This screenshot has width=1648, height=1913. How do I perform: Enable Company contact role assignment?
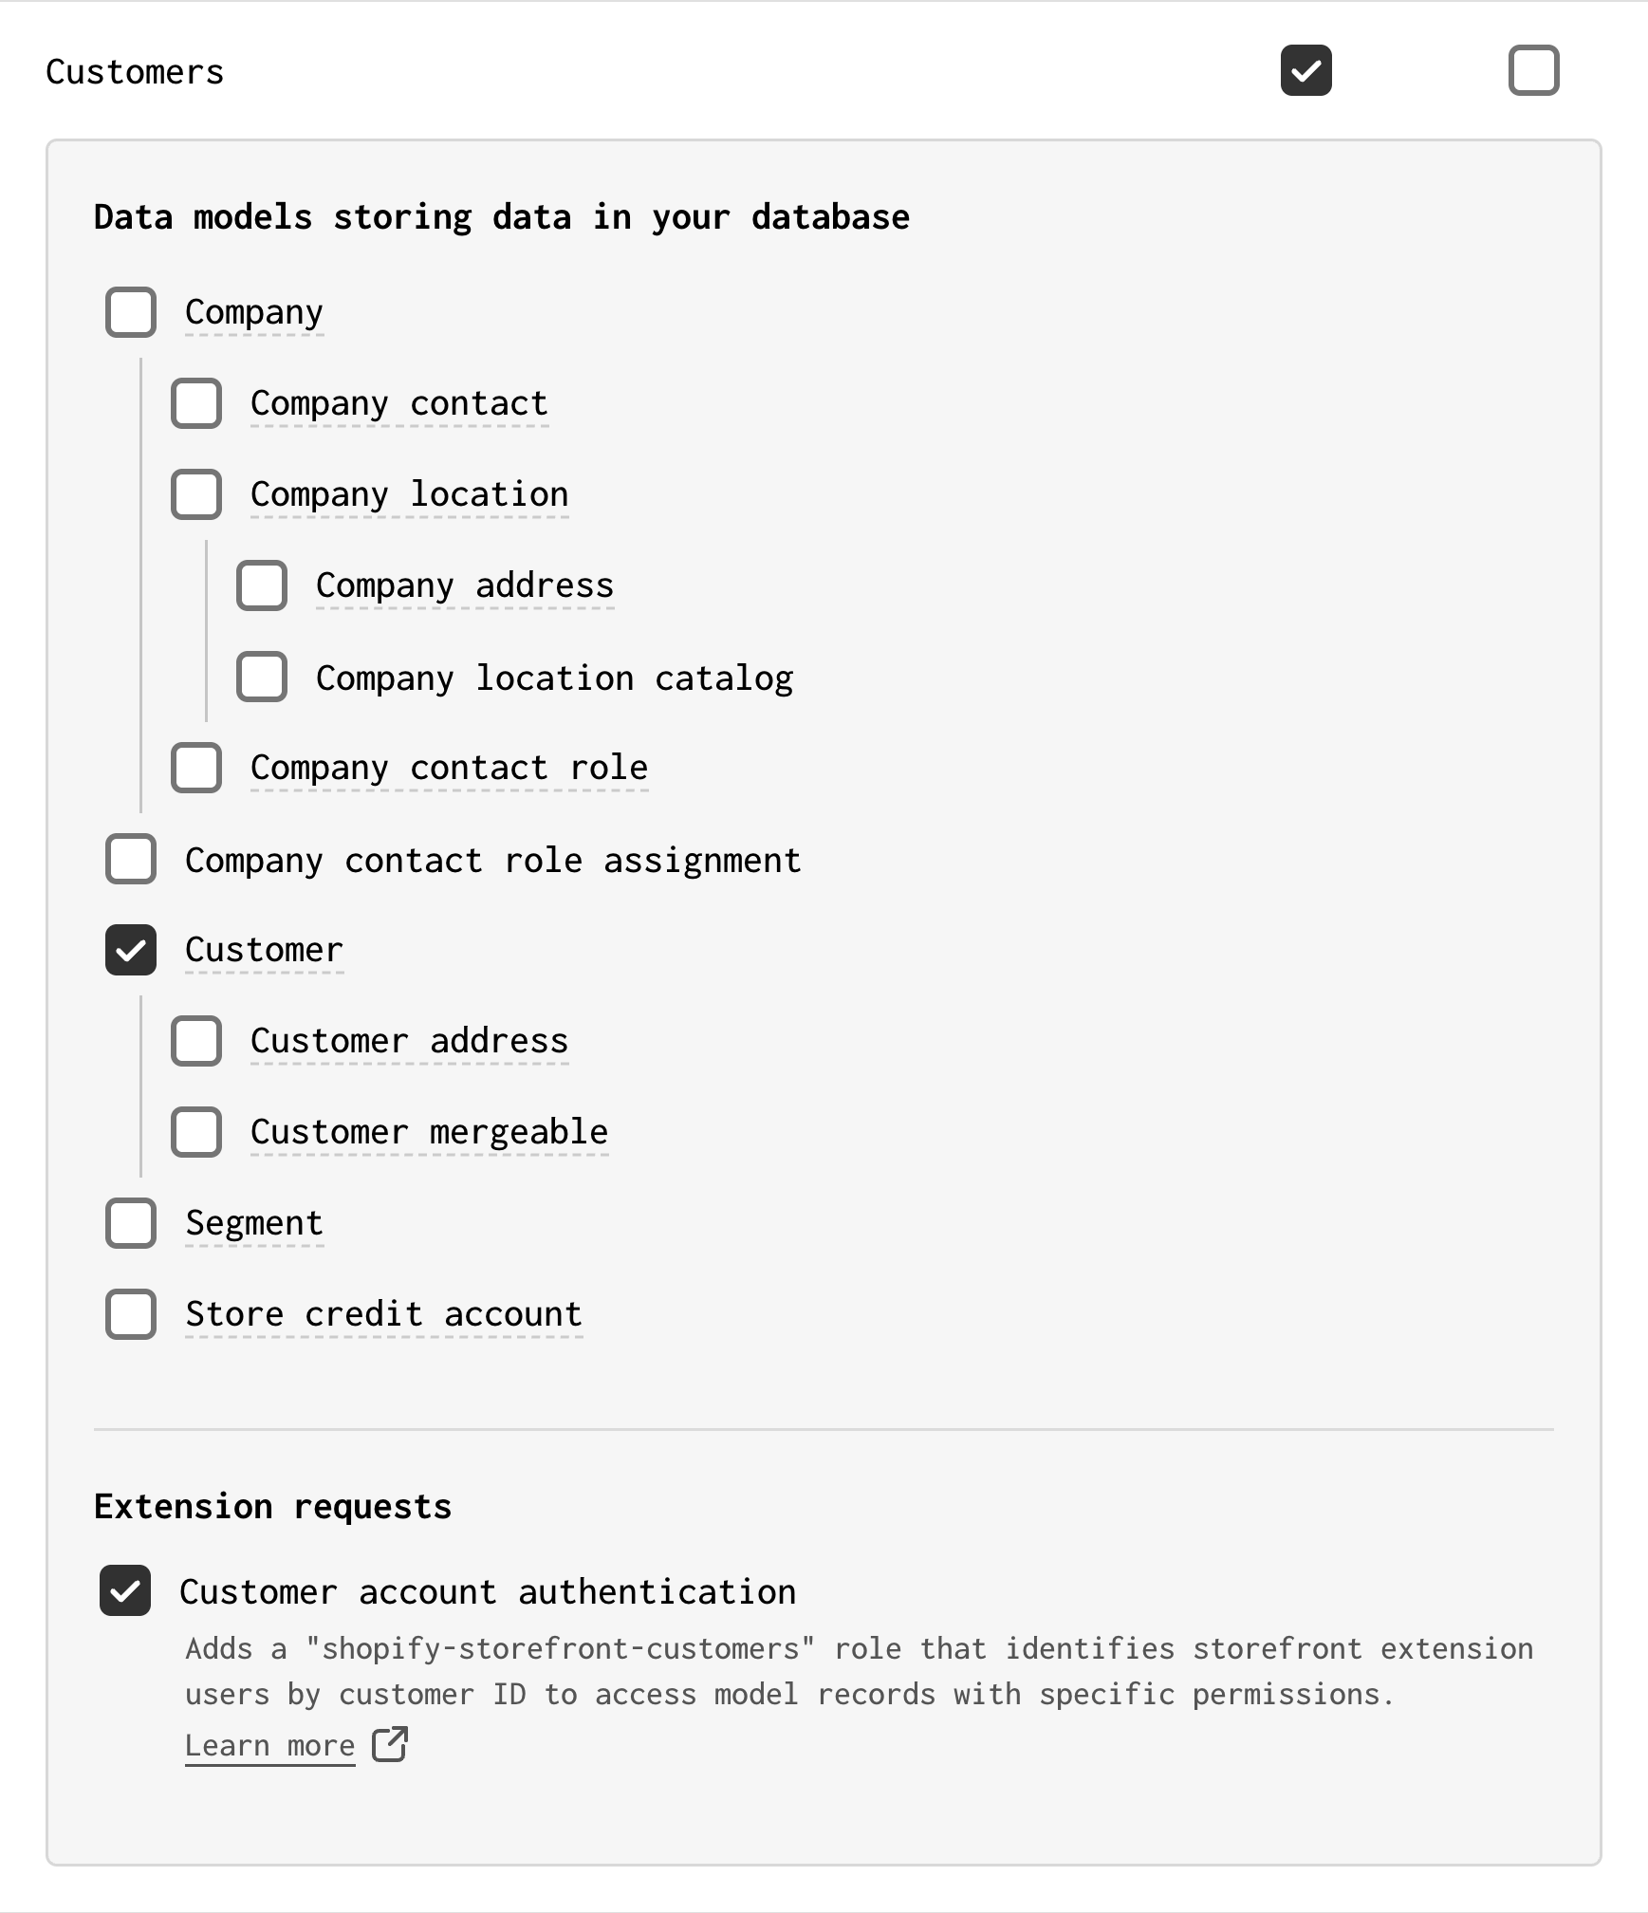click(x=130, y=860)
